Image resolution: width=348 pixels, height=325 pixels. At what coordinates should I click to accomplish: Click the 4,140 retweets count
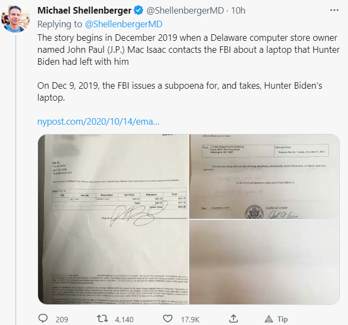click(x=124, y=319)
